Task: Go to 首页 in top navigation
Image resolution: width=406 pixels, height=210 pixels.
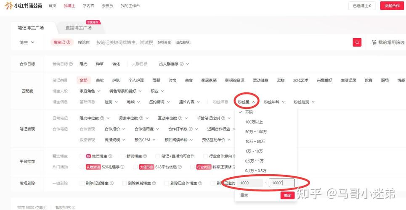Action: tap(52, 6)
